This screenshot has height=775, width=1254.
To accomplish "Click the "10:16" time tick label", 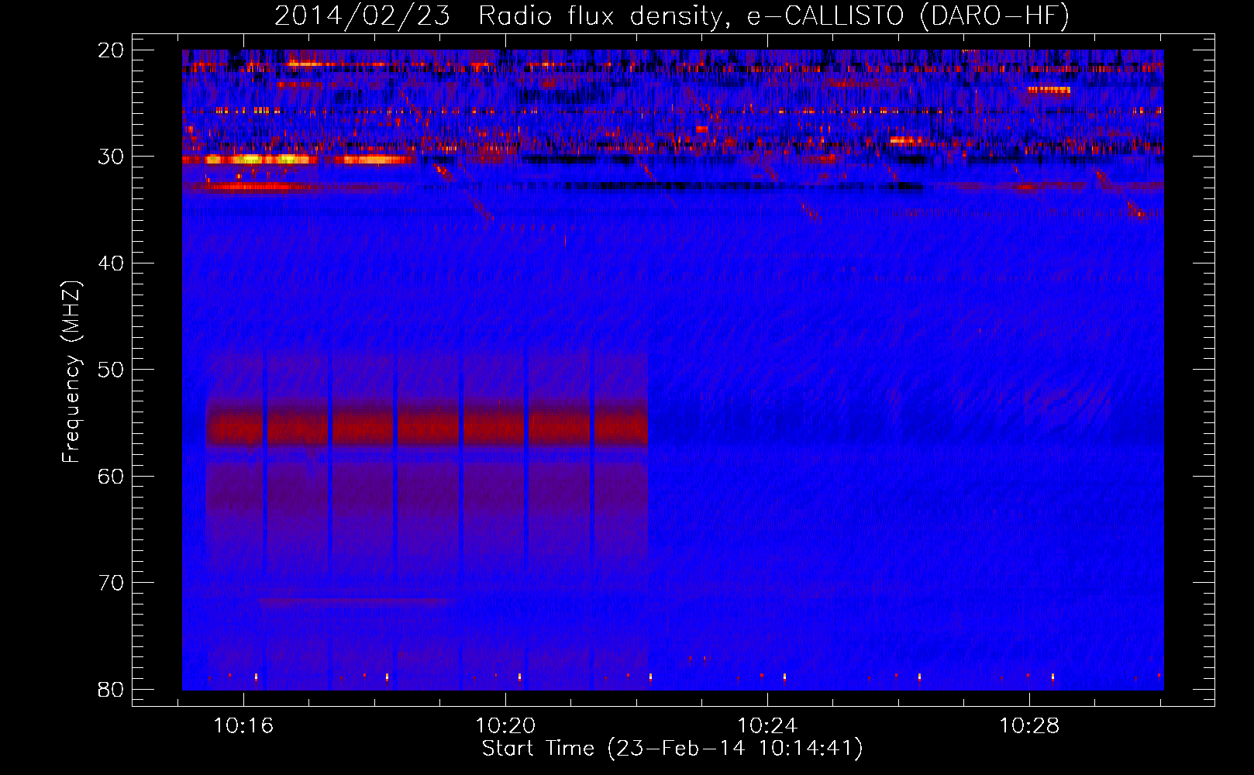I will tap(244, 726).
